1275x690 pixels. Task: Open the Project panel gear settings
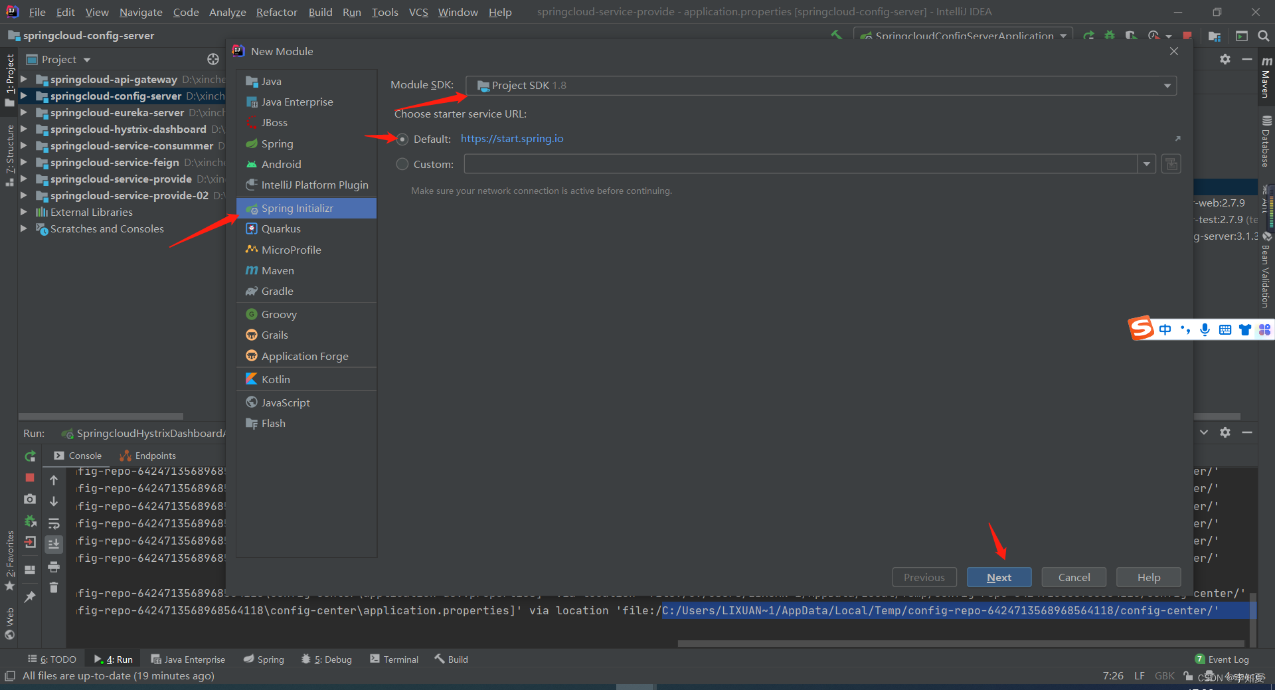(1225, 59)
